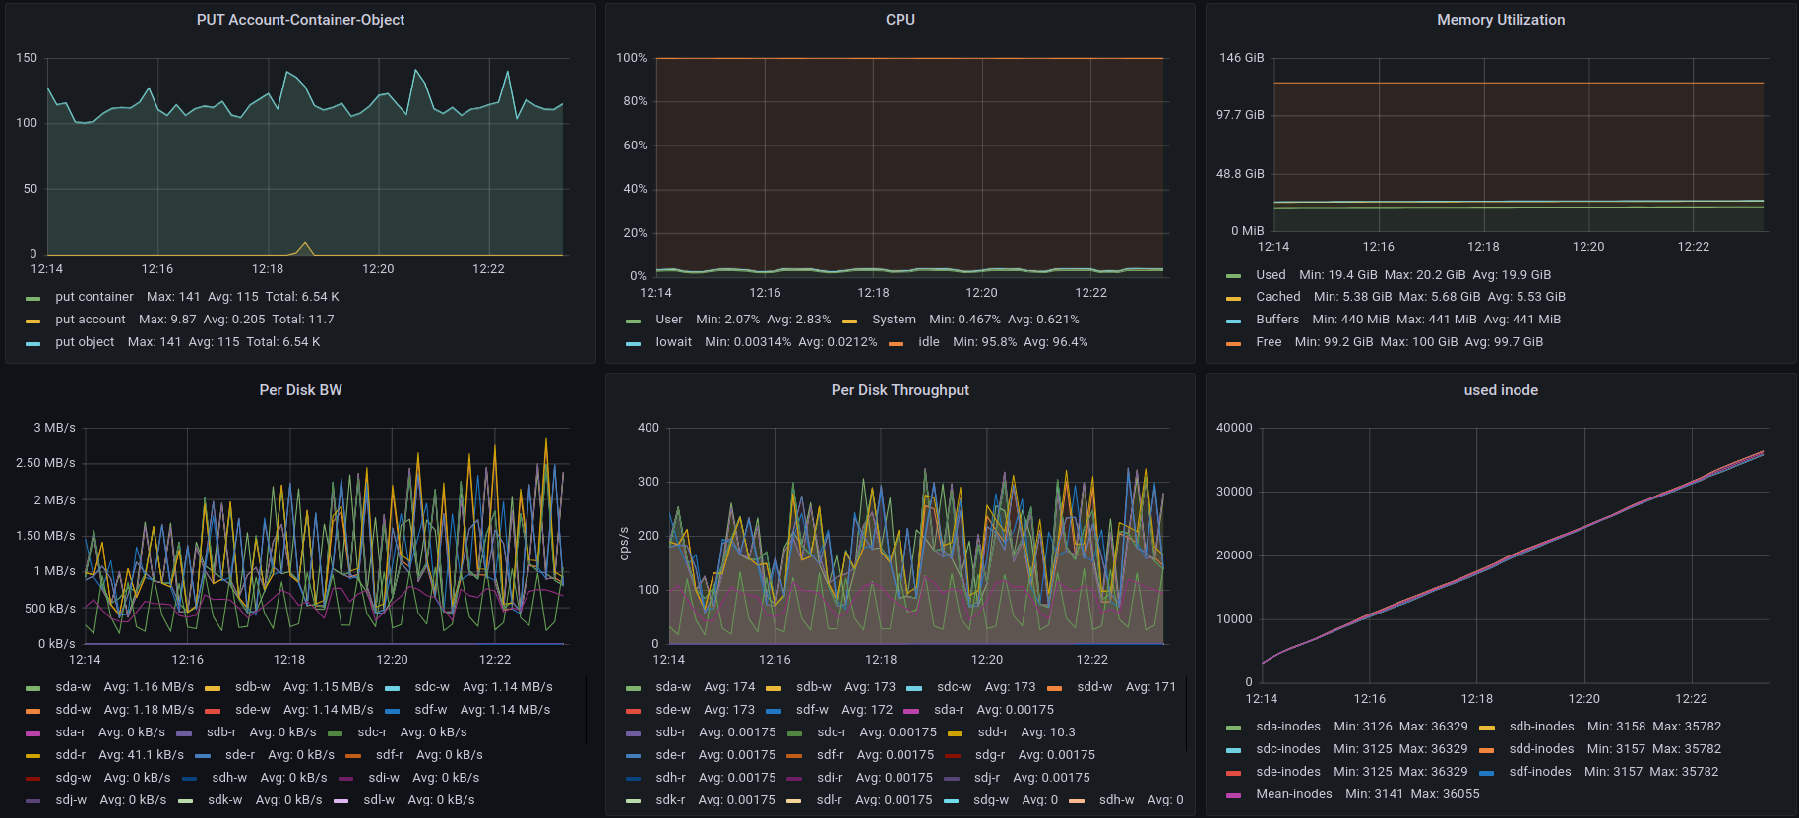This screenshot has width=1799, height=818.
Task: Open the CPU panel title menu
Action: 899,20
